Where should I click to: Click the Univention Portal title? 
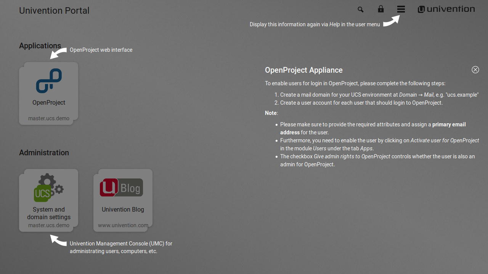(x=54, y=11)
